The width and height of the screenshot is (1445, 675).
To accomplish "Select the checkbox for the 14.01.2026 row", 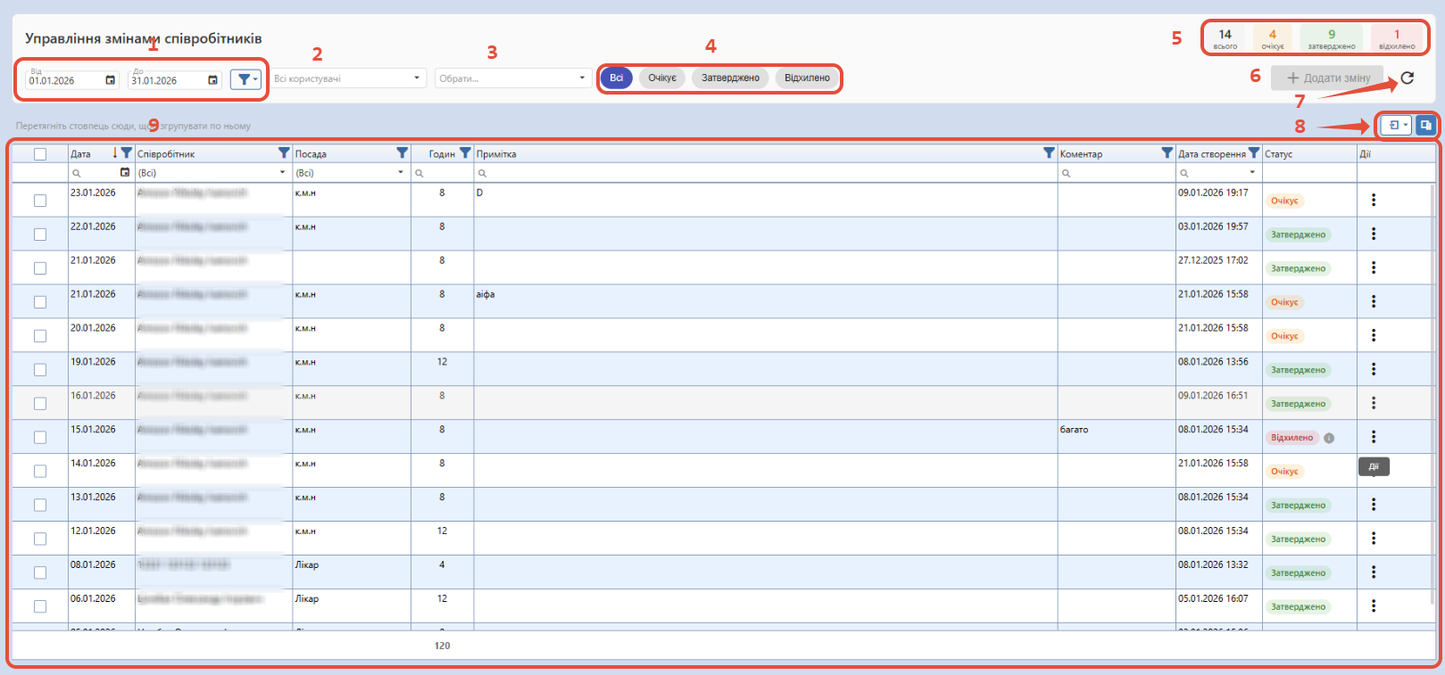I will point(40,472).
